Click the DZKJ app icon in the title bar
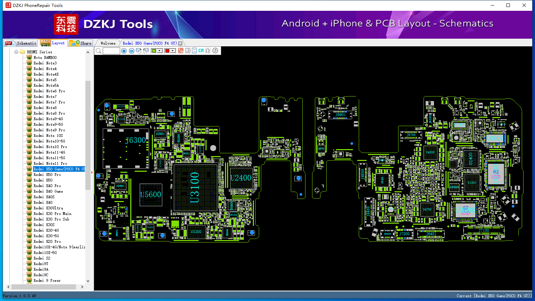 pyautogui.click(x=8, y=5)
